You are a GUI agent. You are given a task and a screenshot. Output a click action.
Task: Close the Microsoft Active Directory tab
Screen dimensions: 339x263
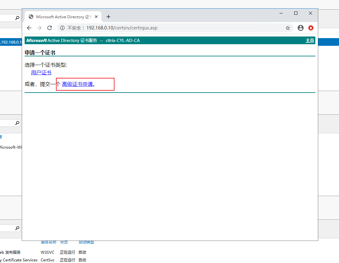coord(96,17)
